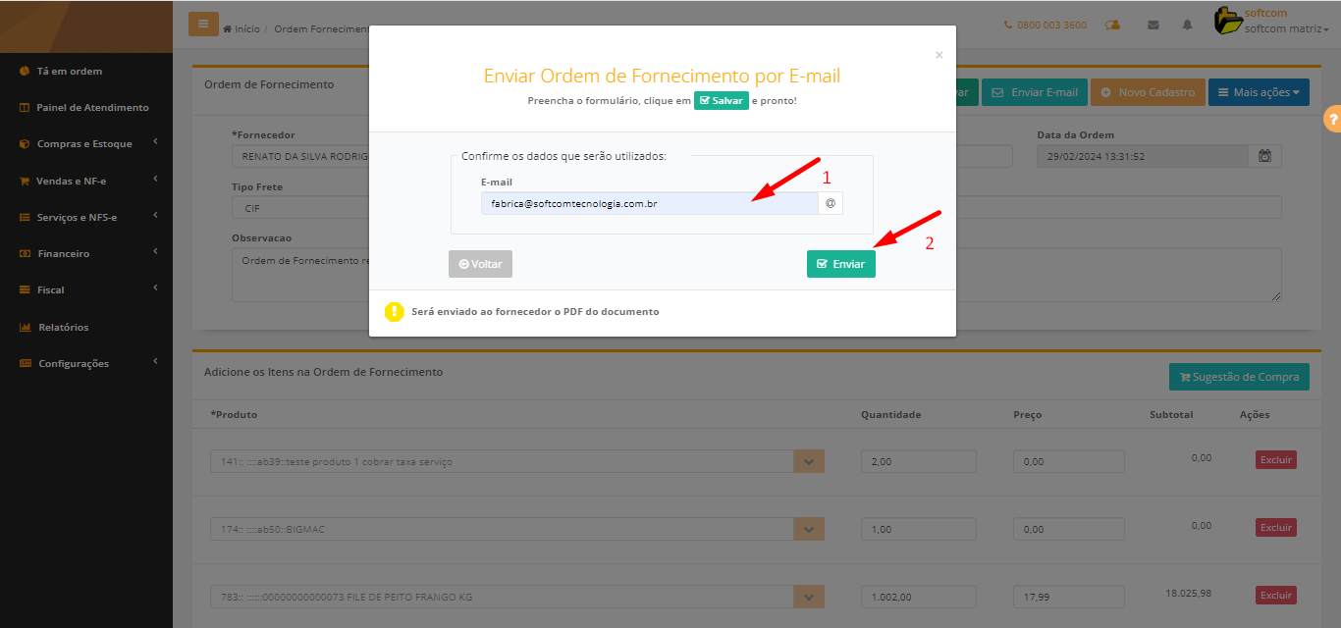Open the envelope messages icon in header

[1153, 26]
